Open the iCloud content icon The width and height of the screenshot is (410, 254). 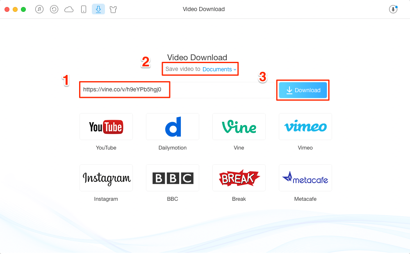(69, 10)
